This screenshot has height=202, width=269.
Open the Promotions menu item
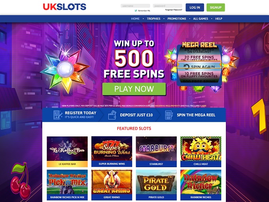(177, 19)
